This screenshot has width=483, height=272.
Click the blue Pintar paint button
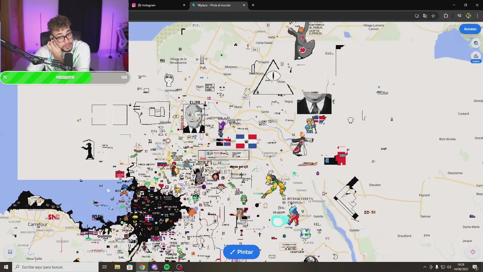[x=241, y=252]
